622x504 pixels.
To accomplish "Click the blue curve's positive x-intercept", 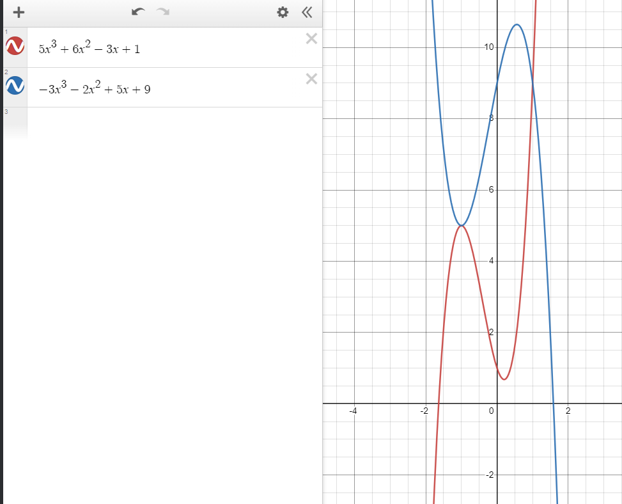I will [x=553, y=403].
